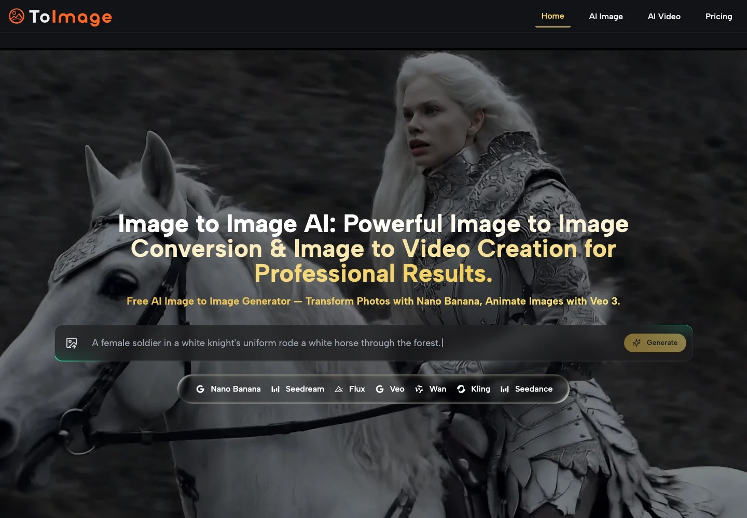Click the Generate button
The height and width of the screenshot is (518, 747).
pyautogui.click(x=655, y=343)
